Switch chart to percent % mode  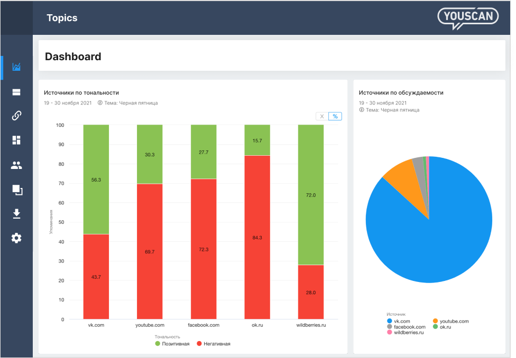click(335, 116)
